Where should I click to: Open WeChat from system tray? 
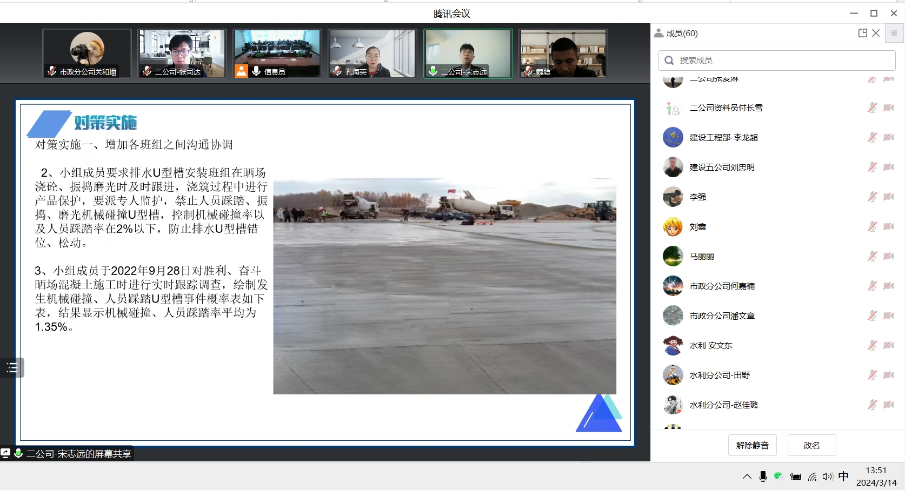pyautogui.click(x=778, y=476)
